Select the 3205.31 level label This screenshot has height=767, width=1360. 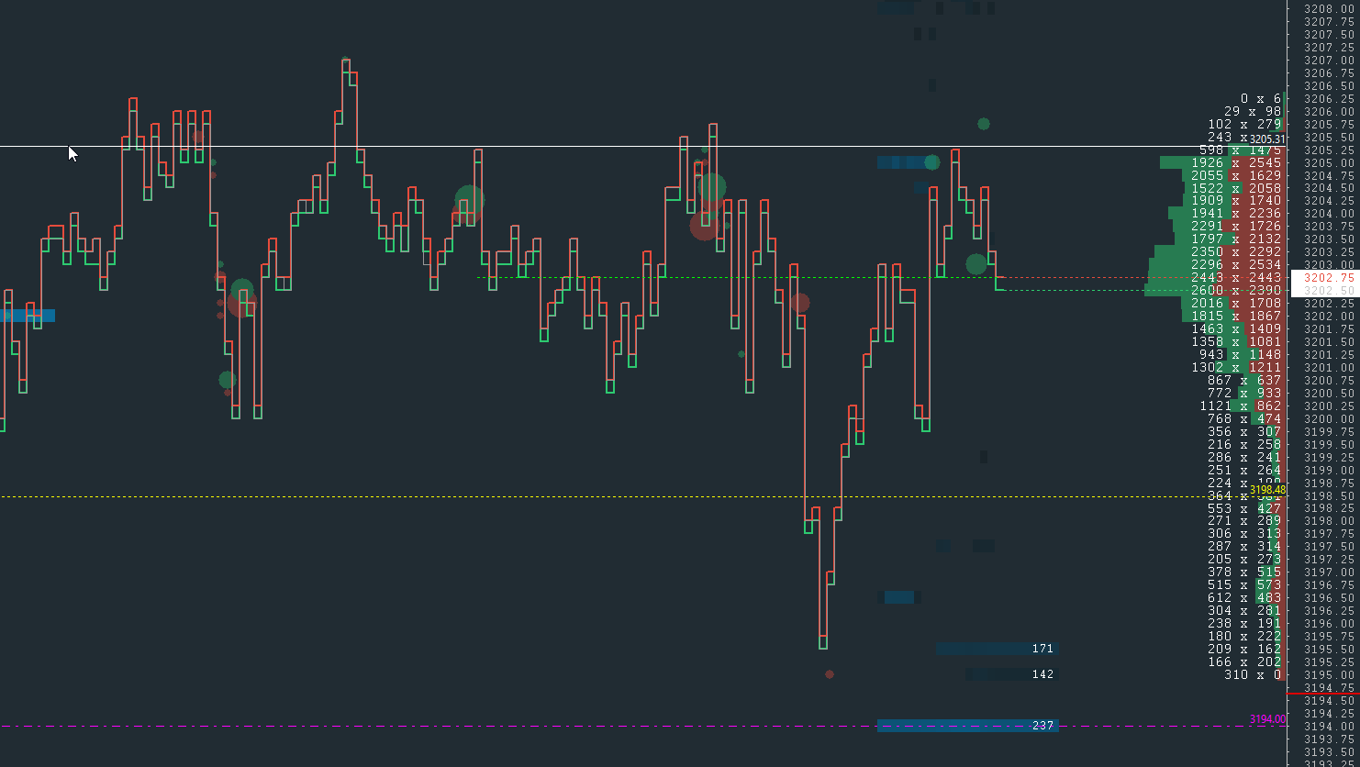[x=1267, y=139]
